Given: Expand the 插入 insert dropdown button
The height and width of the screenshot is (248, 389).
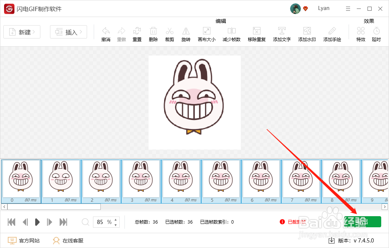Looking at the screenshot, I should [x=69, y=32].
